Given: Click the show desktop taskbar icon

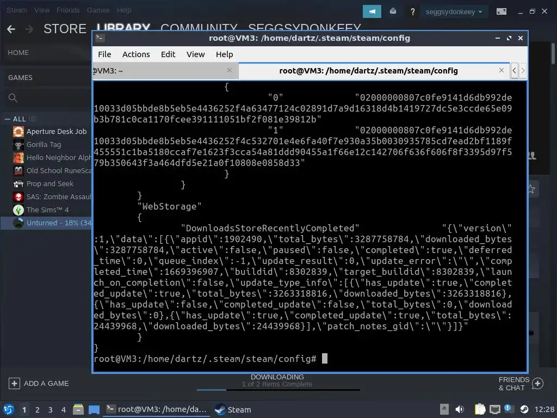Looking at the screenshot, I should pyautogui.click(x=94, y=409).
